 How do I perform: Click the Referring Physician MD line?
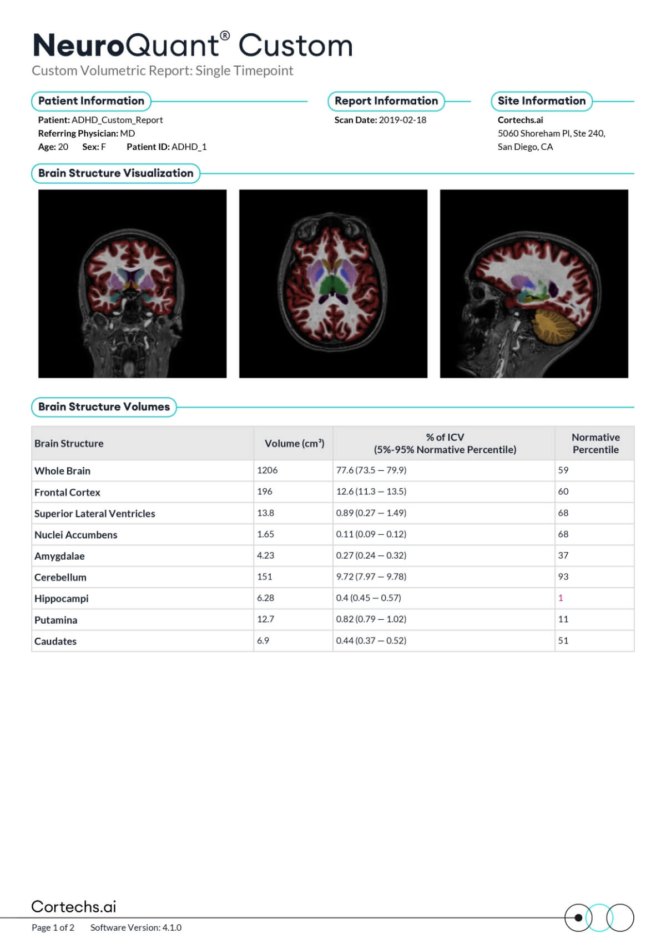[x=87, y=133]
